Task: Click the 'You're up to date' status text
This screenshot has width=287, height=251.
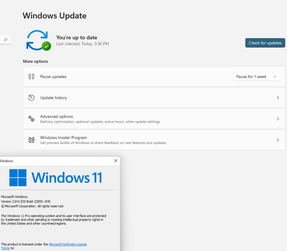Action: pyautogui.click(x=77, y=37)
